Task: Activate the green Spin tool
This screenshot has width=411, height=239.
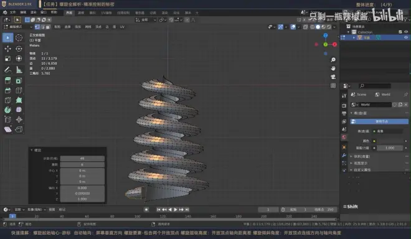Action: click(8, 110)
